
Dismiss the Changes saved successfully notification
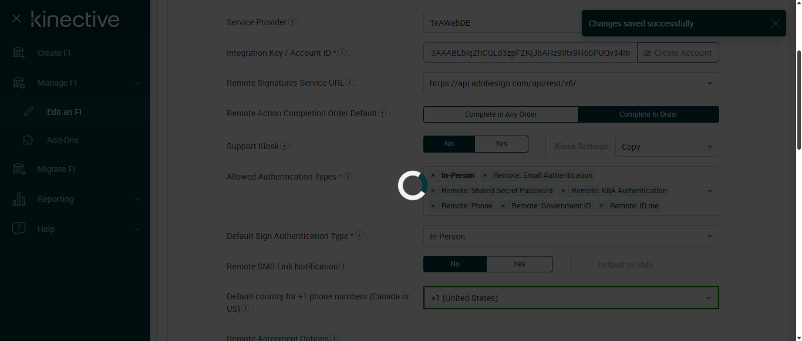(775, 23)
